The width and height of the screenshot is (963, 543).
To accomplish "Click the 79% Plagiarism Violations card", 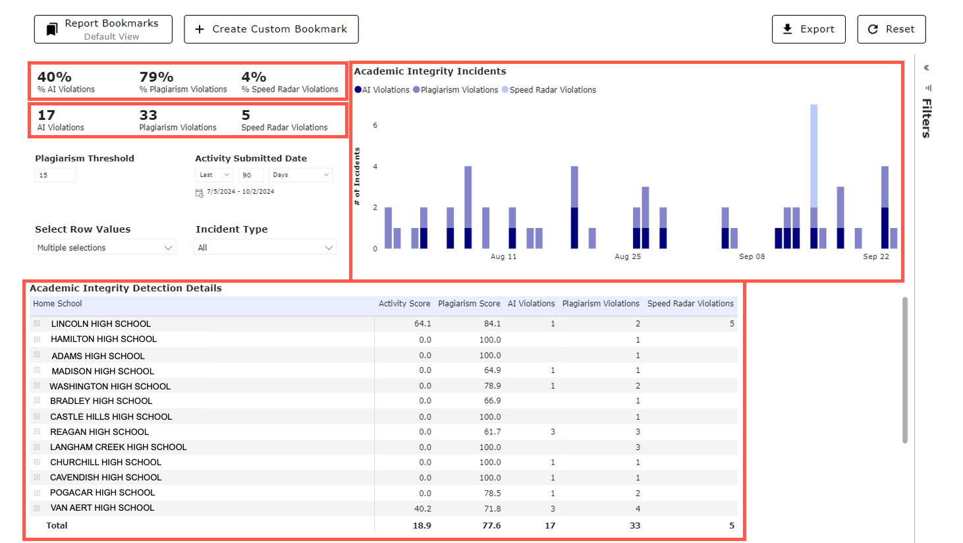I will [x=183, y=82].
